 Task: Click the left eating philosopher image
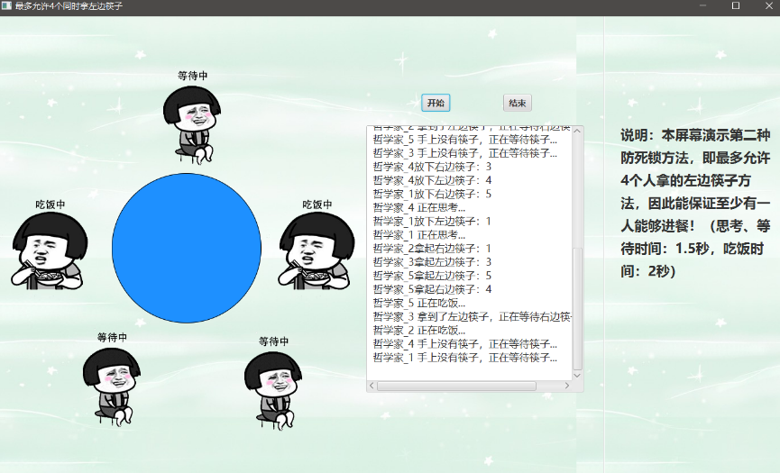click(x=50, y=250)
